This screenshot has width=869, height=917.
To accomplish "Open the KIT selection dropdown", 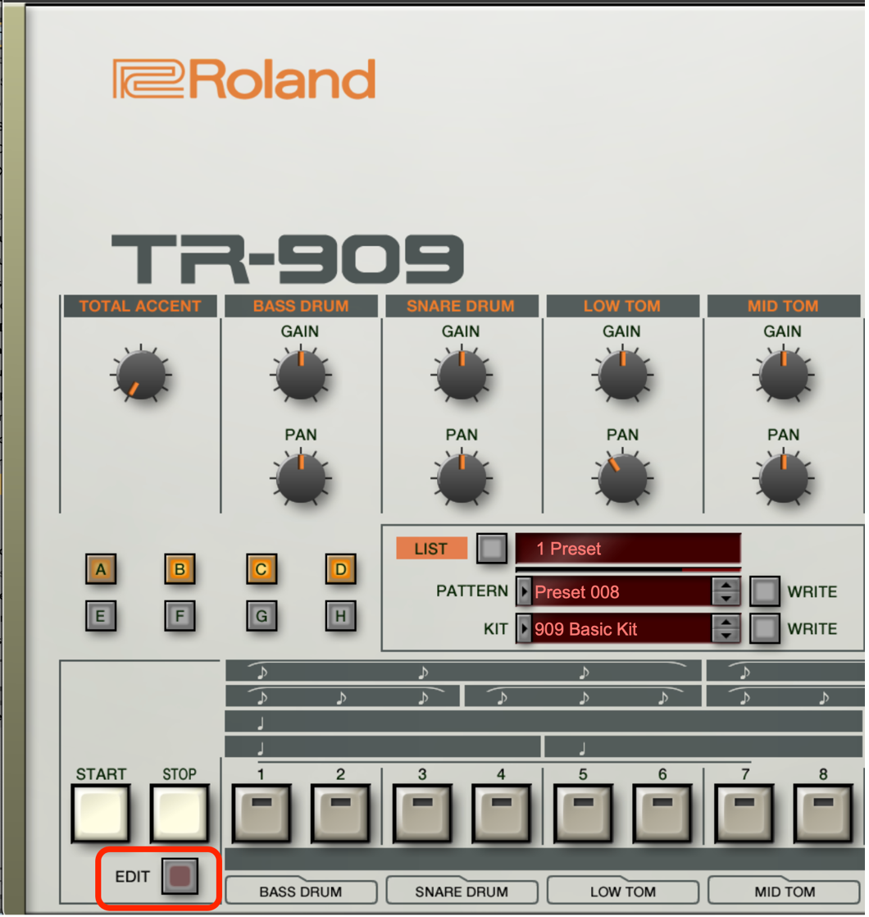I will 525,629.
